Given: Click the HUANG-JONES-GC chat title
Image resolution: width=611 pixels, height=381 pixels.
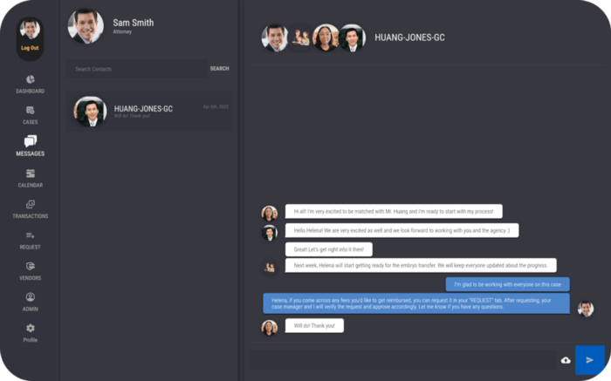Looking at the screenshot, I should pyautogui.click(x=409, y=37).
